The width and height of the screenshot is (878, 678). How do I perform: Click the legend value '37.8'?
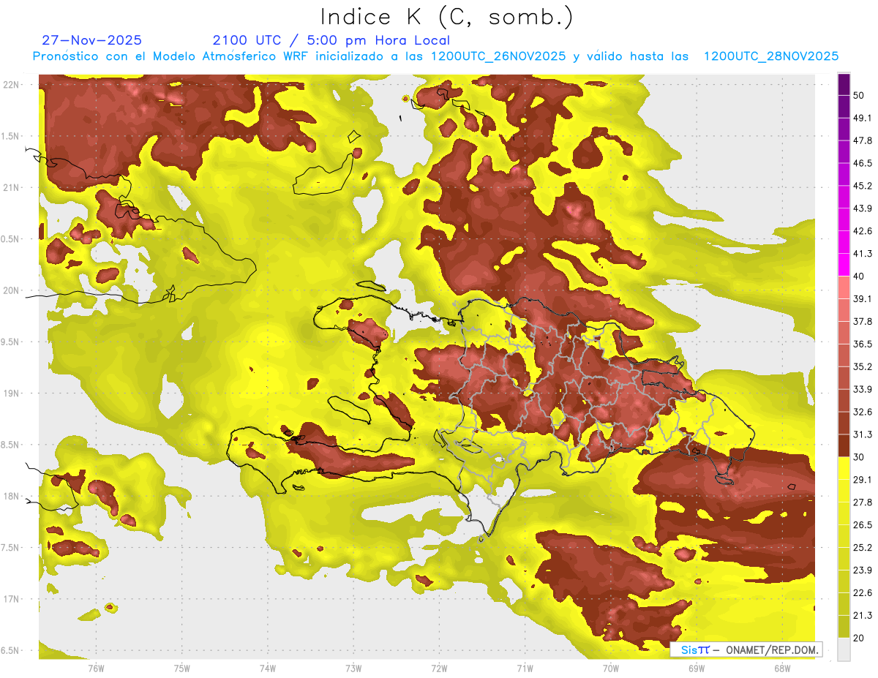coord(863,321)
